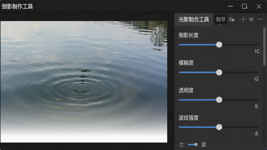Click the plus icon in panel header

(x=242, y=19)
